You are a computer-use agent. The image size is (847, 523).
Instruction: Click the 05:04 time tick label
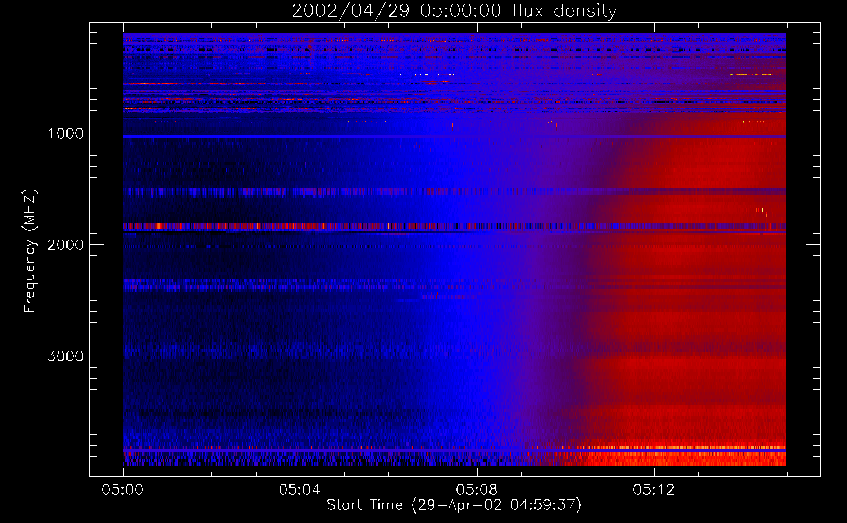coord(299,490)
